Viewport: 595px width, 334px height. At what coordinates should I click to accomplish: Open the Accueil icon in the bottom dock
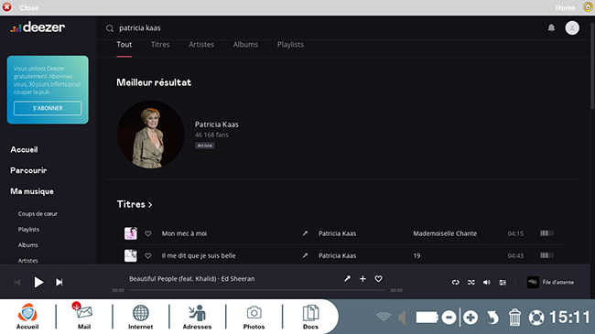coord(27,317)
